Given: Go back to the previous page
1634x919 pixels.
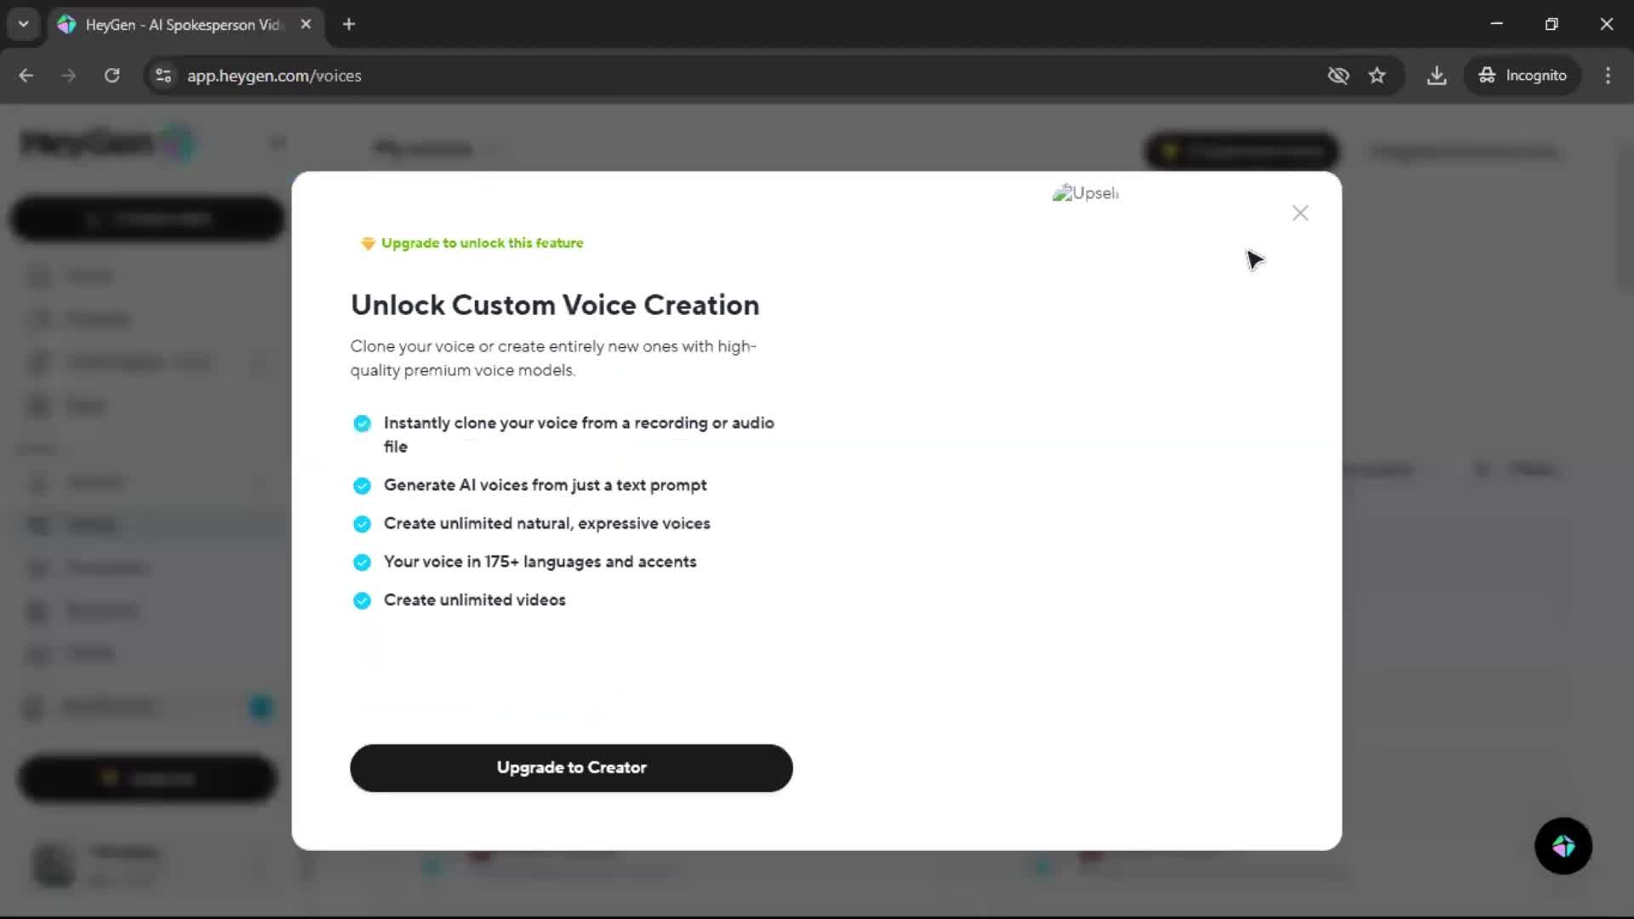Looking at the screenshot, I should (x=26, y=76).
